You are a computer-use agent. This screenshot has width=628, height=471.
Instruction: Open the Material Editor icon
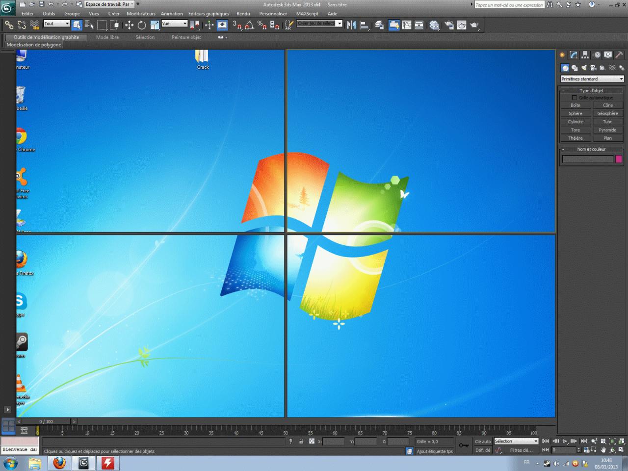click(x=434, y=25)
